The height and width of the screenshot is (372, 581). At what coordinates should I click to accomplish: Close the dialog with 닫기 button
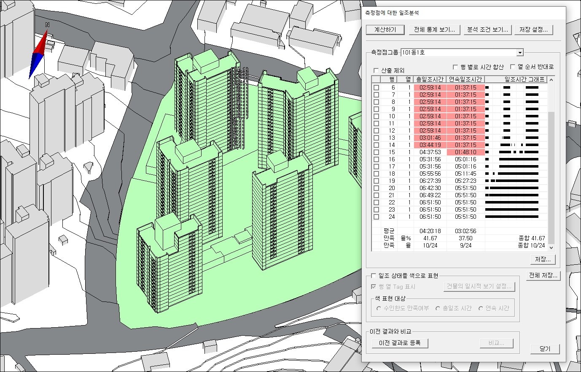click(545, 348)
